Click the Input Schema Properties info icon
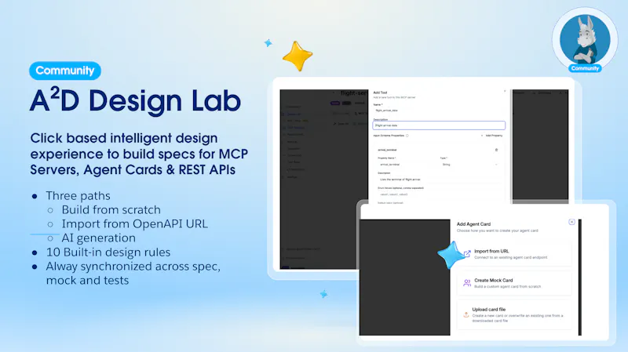Viewport: 628px width, 352px height. click(x=407, y=136)
